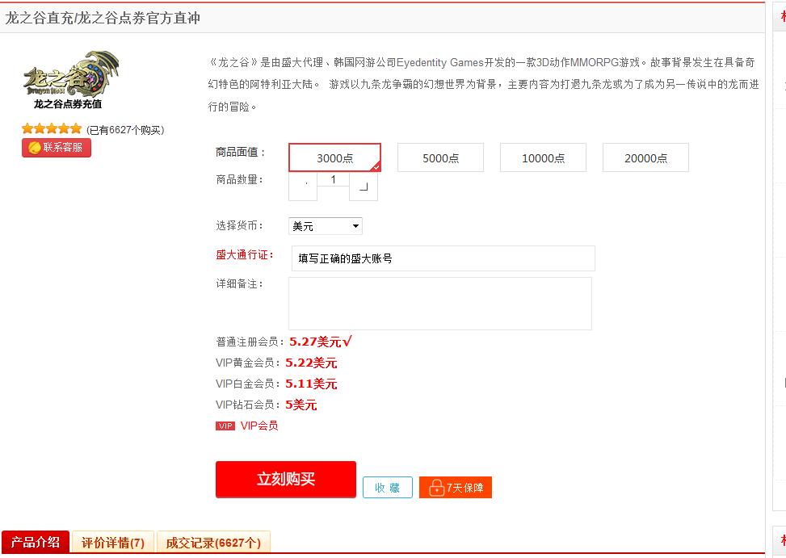Add to favorites with 收藏 button
This screenshot has width=786, height=558.
[388, 488]
